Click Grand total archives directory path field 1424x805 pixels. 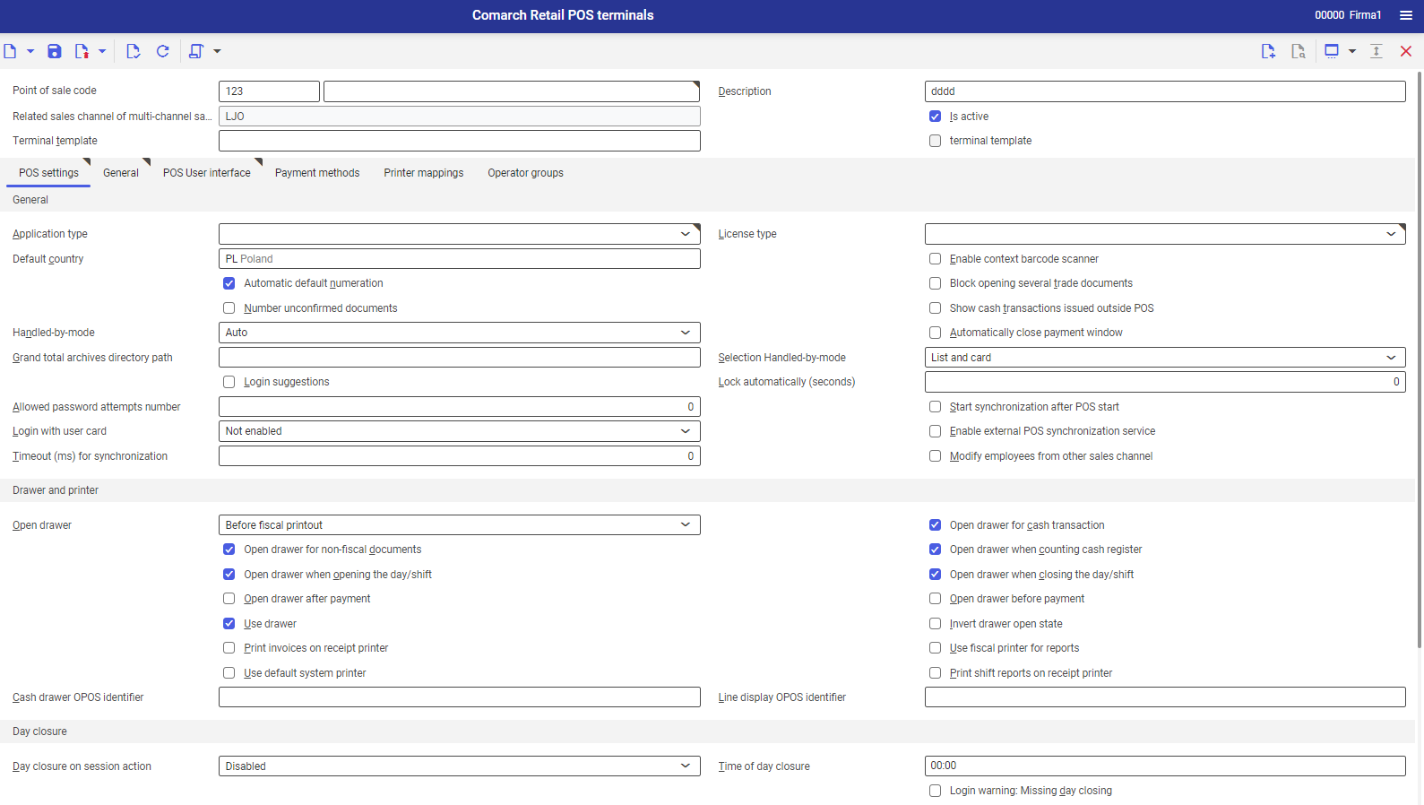click(x=460, y=358)
